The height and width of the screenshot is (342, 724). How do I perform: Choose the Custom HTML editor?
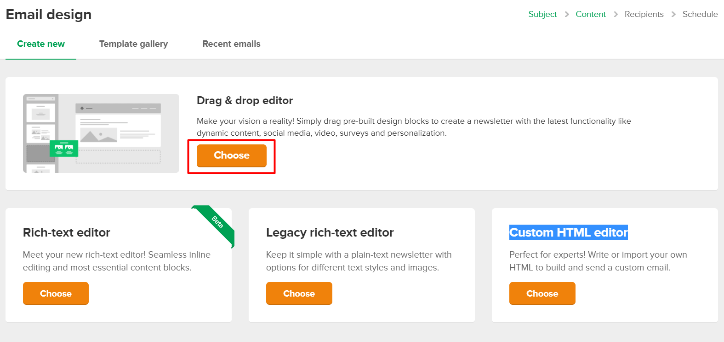tap(542, 293)
